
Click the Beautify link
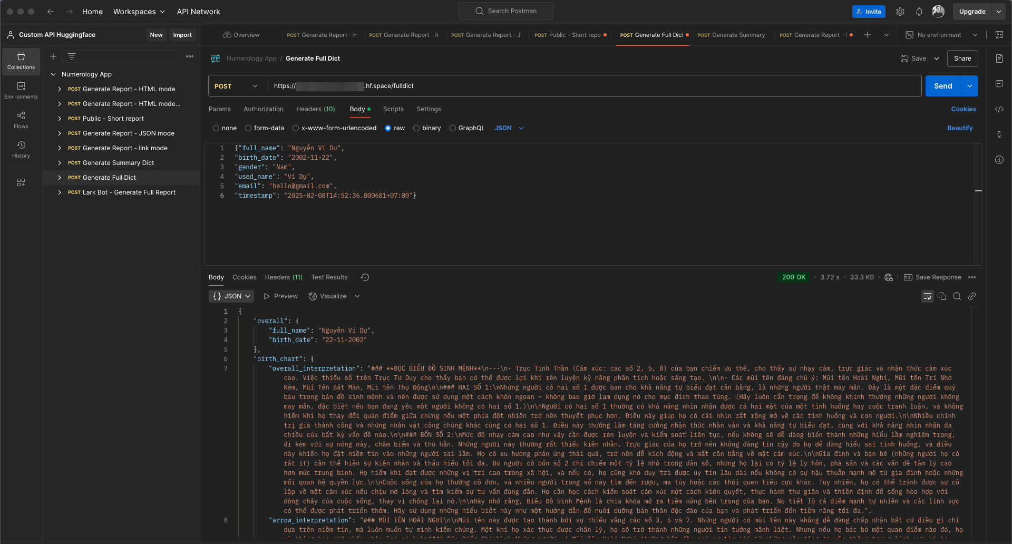click(x=960, y=128)
